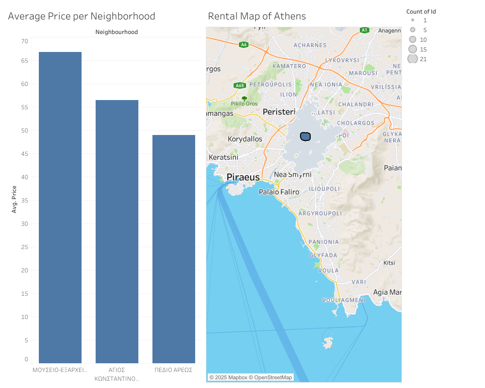This screenshot has width=485, height=388.
Task: Click the A65 highway shield on map
Action: pos(240,85)
